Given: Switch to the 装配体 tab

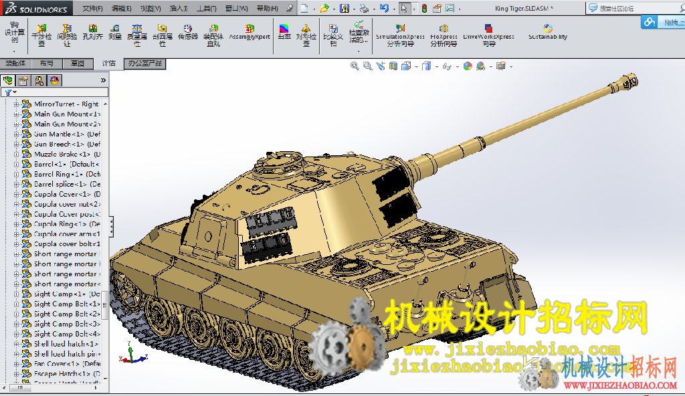Looking at the screenshot, I should pos(16,64).
